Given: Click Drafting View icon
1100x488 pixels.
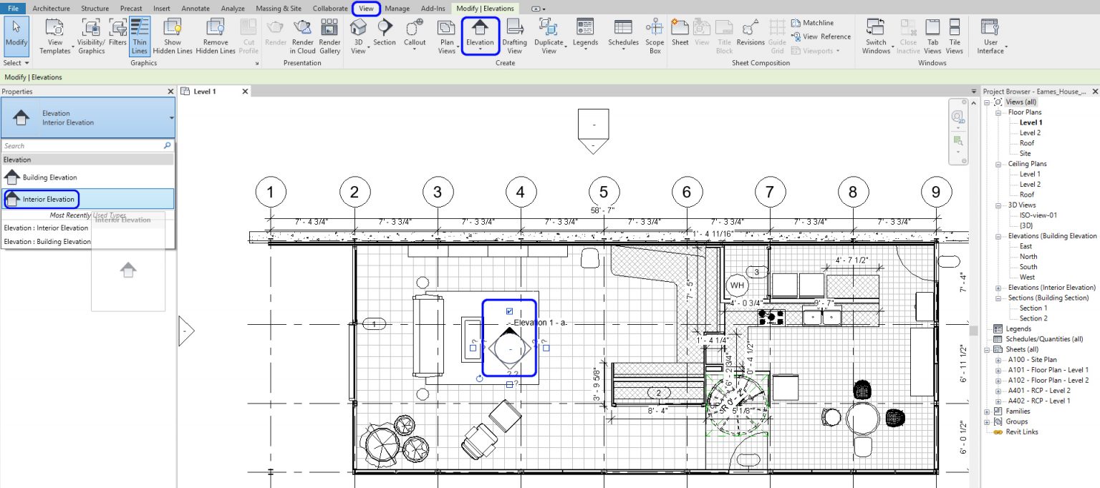Looking at the screenshot, I should [x=515, y=32].
